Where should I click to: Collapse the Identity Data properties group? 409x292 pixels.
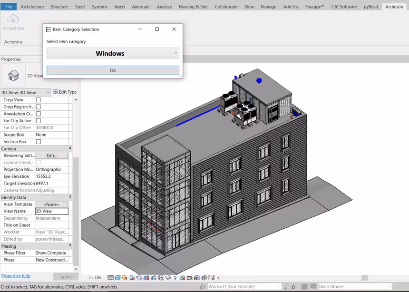click(x=70, y=197)
